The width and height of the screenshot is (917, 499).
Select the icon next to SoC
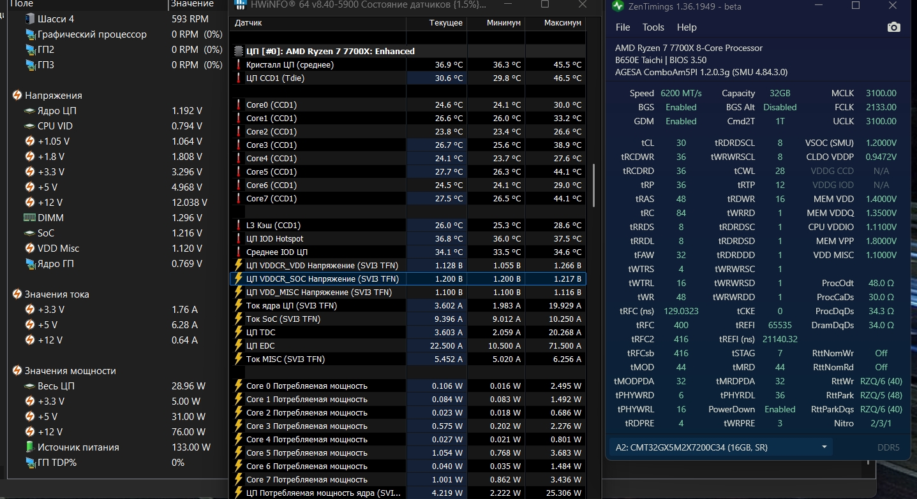30,233
